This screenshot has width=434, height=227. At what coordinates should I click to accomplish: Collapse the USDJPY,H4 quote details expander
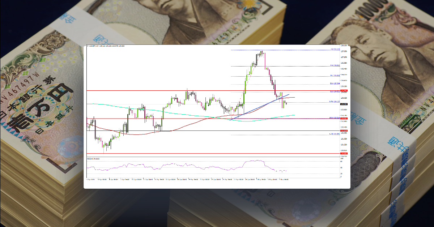[88, 46]
